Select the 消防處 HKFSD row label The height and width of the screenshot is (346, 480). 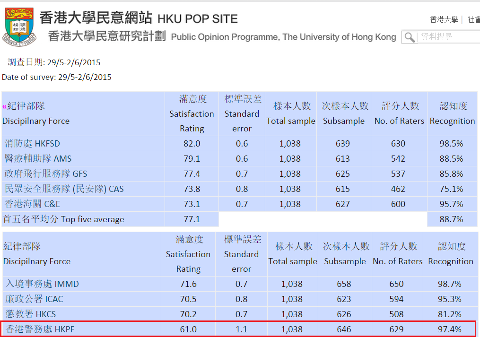point(32,144)
